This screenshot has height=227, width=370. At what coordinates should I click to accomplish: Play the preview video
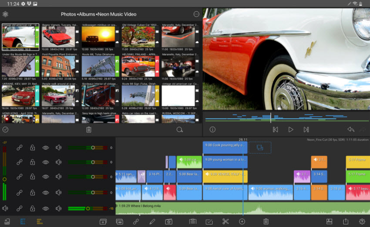[x=291, y=130]
